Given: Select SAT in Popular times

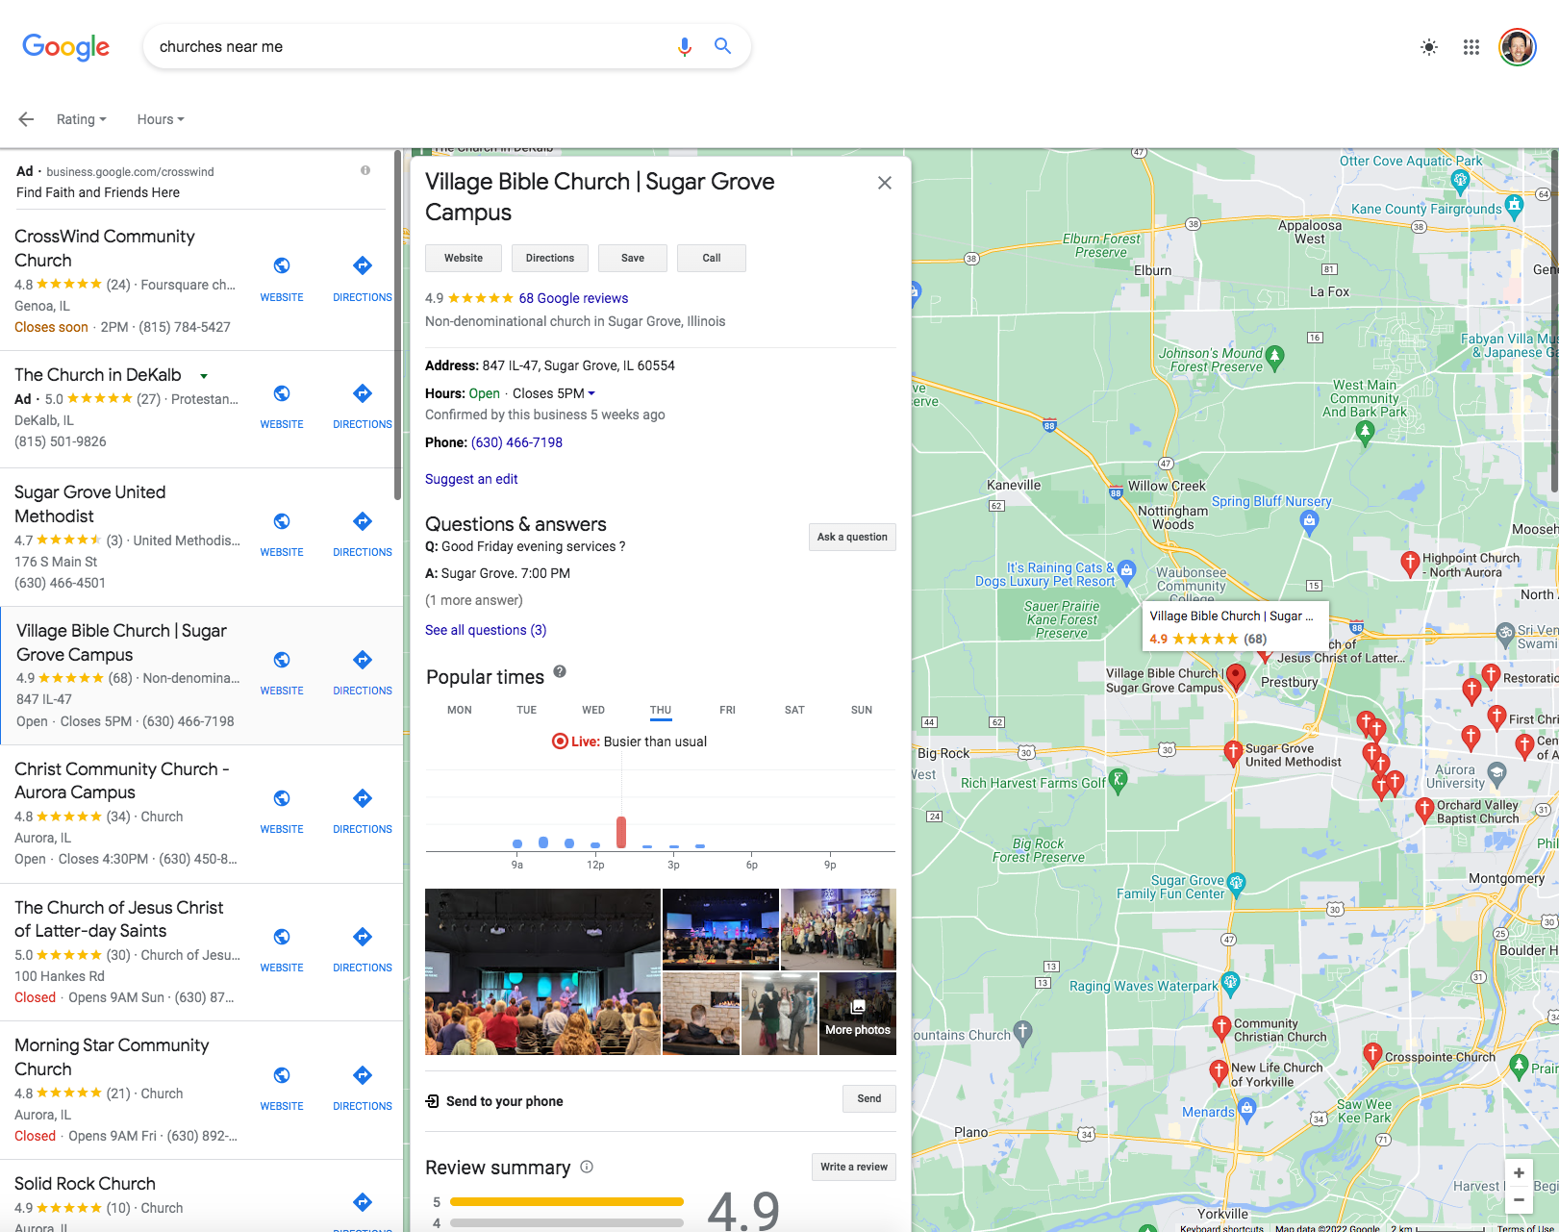Looking at the screenshot, I should pyautogui.click(x=794, y=710).
